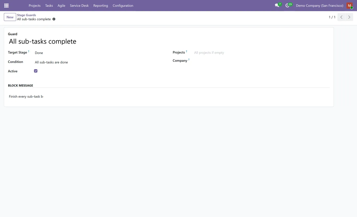Select the Projects field
The width and height of the screenshot is (357, 217).
[261, 53]
